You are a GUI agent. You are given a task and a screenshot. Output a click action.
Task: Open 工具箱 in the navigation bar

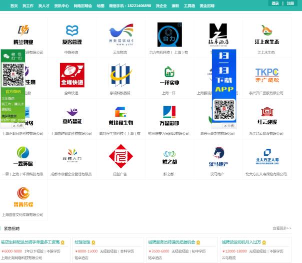click(x=189, y=6)
